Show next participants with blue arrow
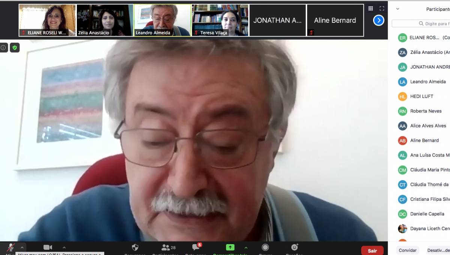 (379, 20)
